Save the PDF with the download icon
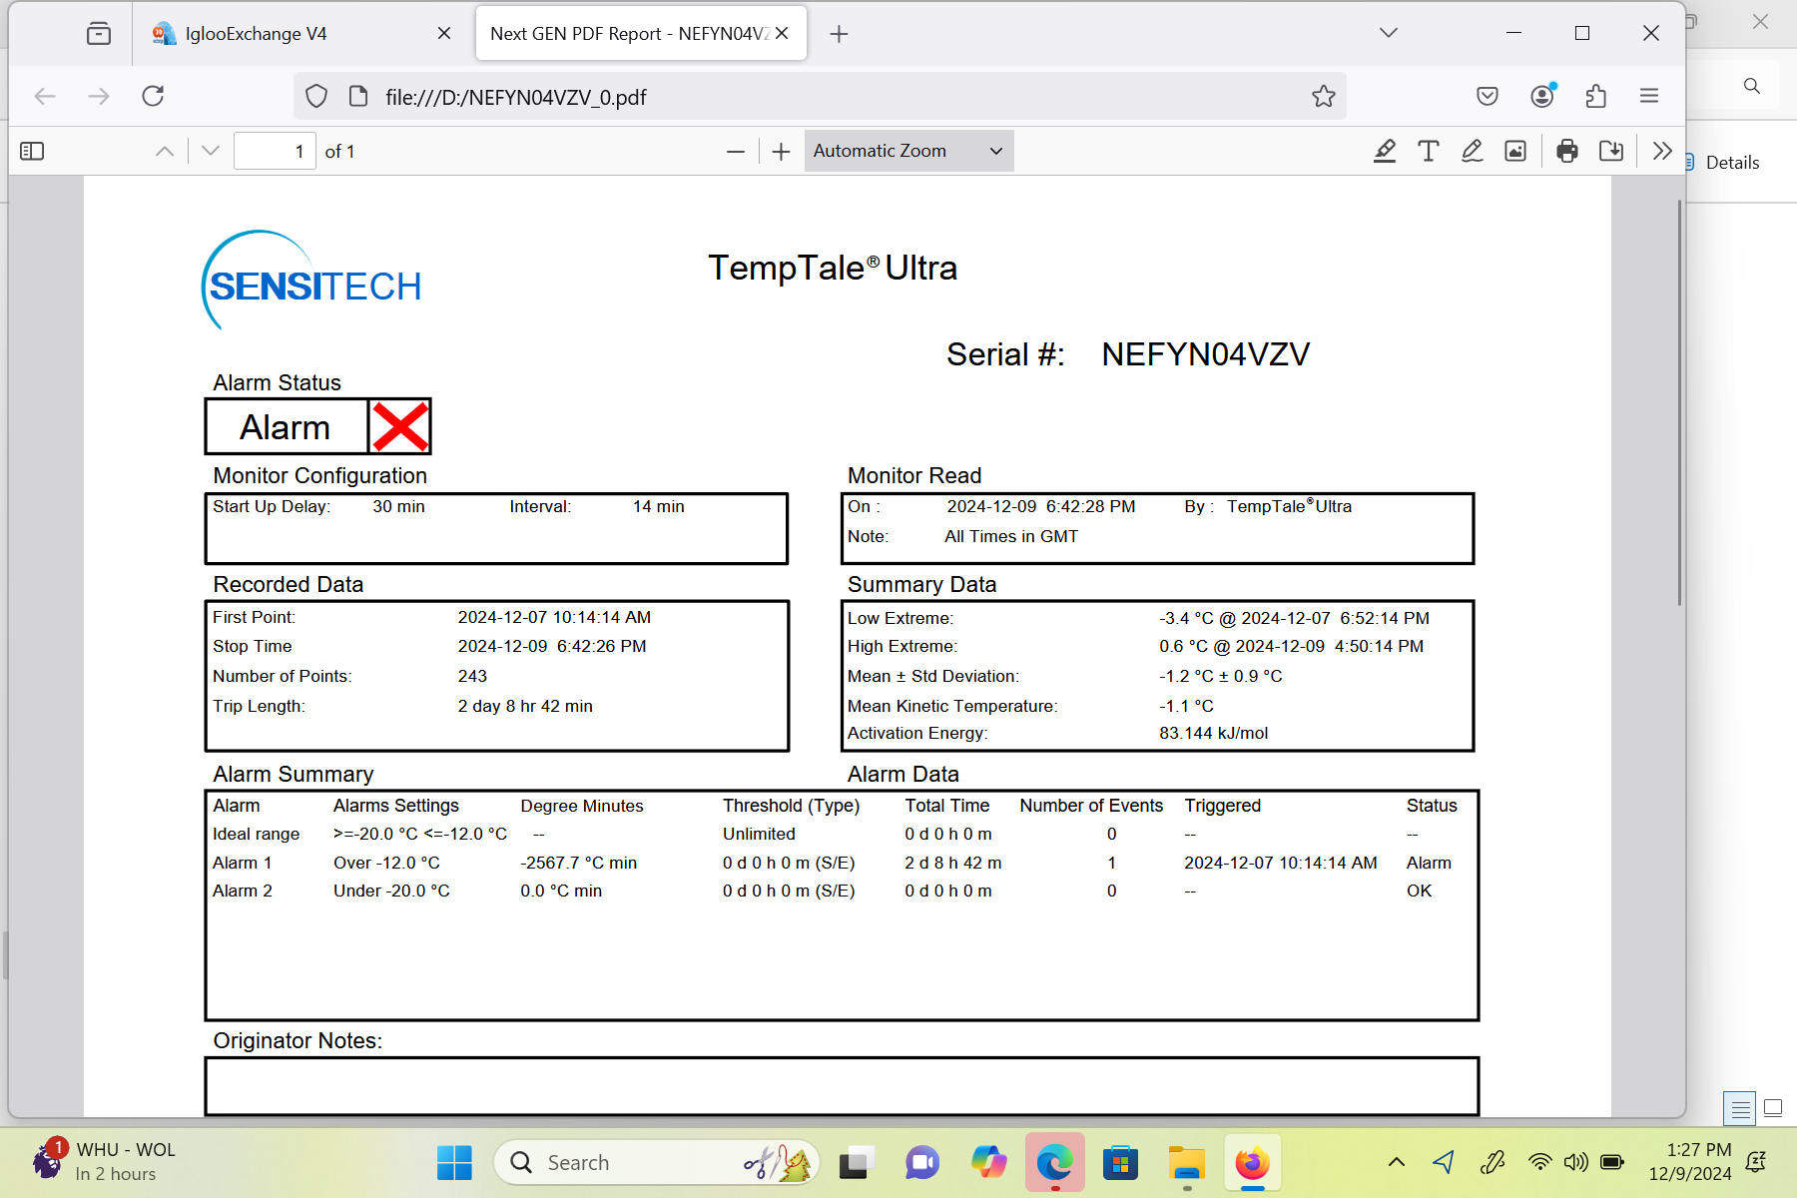Viewport: 1797px width, 1198px height. click(1611, 151)
